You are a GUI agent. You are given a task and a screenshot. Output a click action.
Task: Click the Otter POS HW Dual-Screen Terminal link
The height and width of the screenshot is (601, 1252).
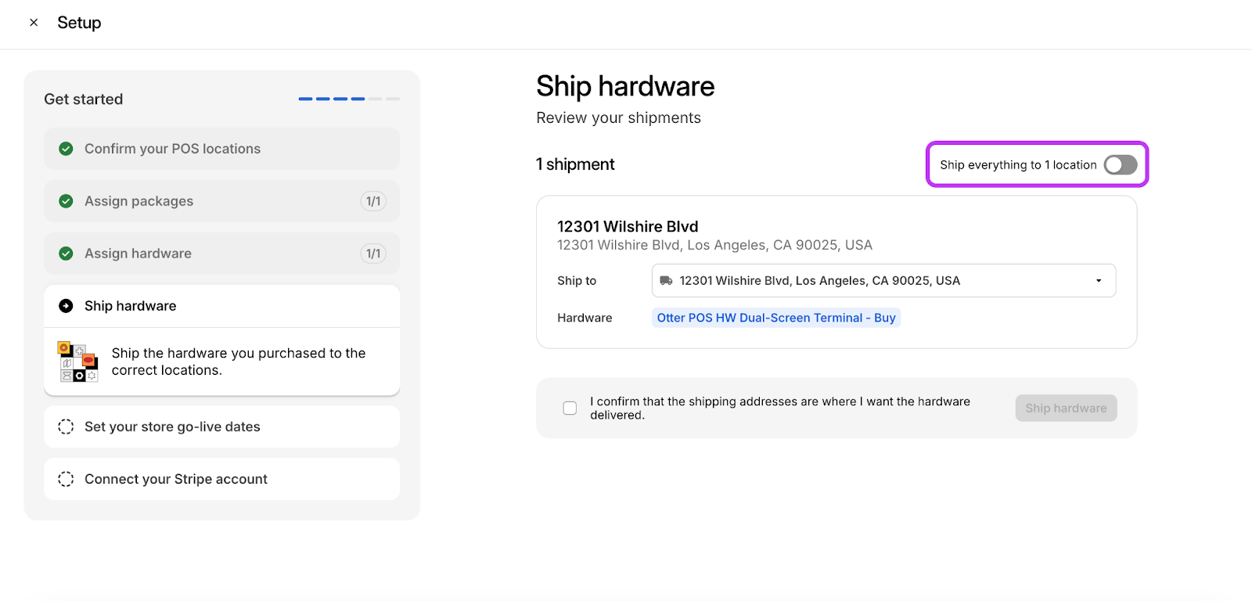point(775,318)
